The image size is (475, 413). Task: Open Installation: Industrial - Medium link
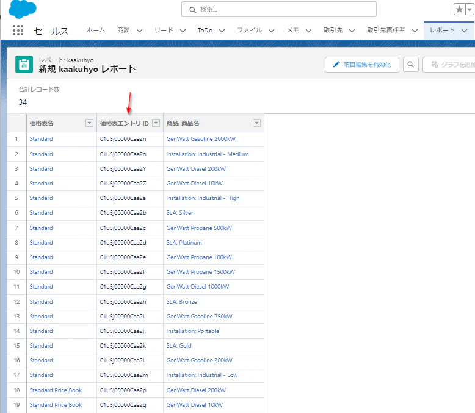click(208, 154)
